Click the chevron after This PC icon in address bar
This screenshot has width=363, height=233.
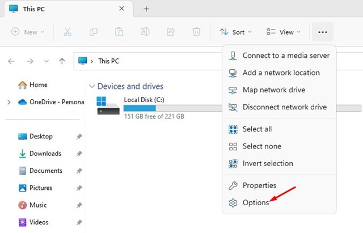(92, 61)
